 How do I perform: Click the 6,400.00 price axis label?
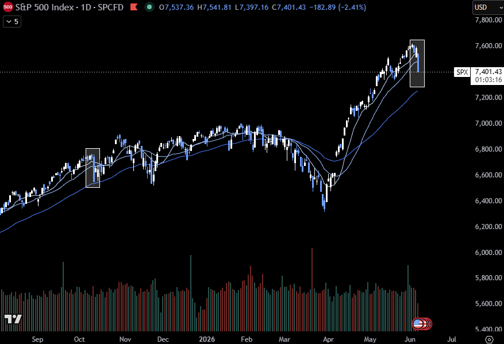click(488, 201)
